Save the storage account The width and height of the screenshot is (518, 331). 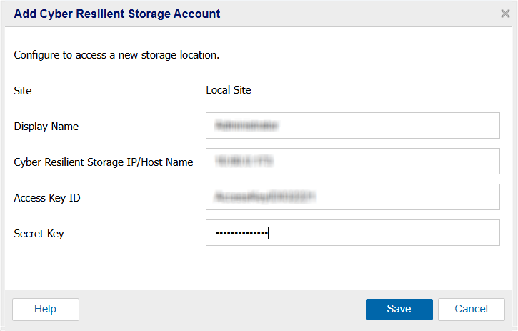point(399,309)
